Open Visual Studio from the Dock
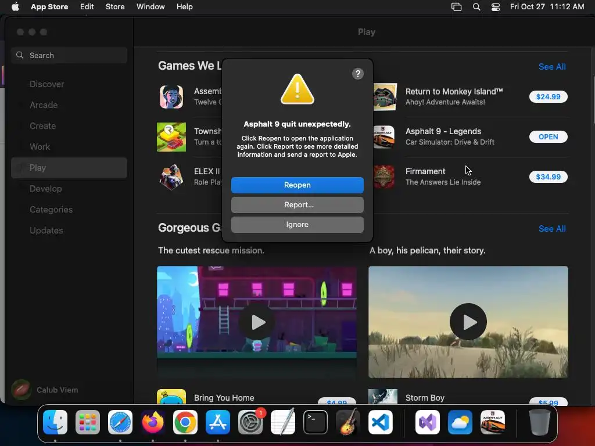595x446 pixels. point(428,422)
